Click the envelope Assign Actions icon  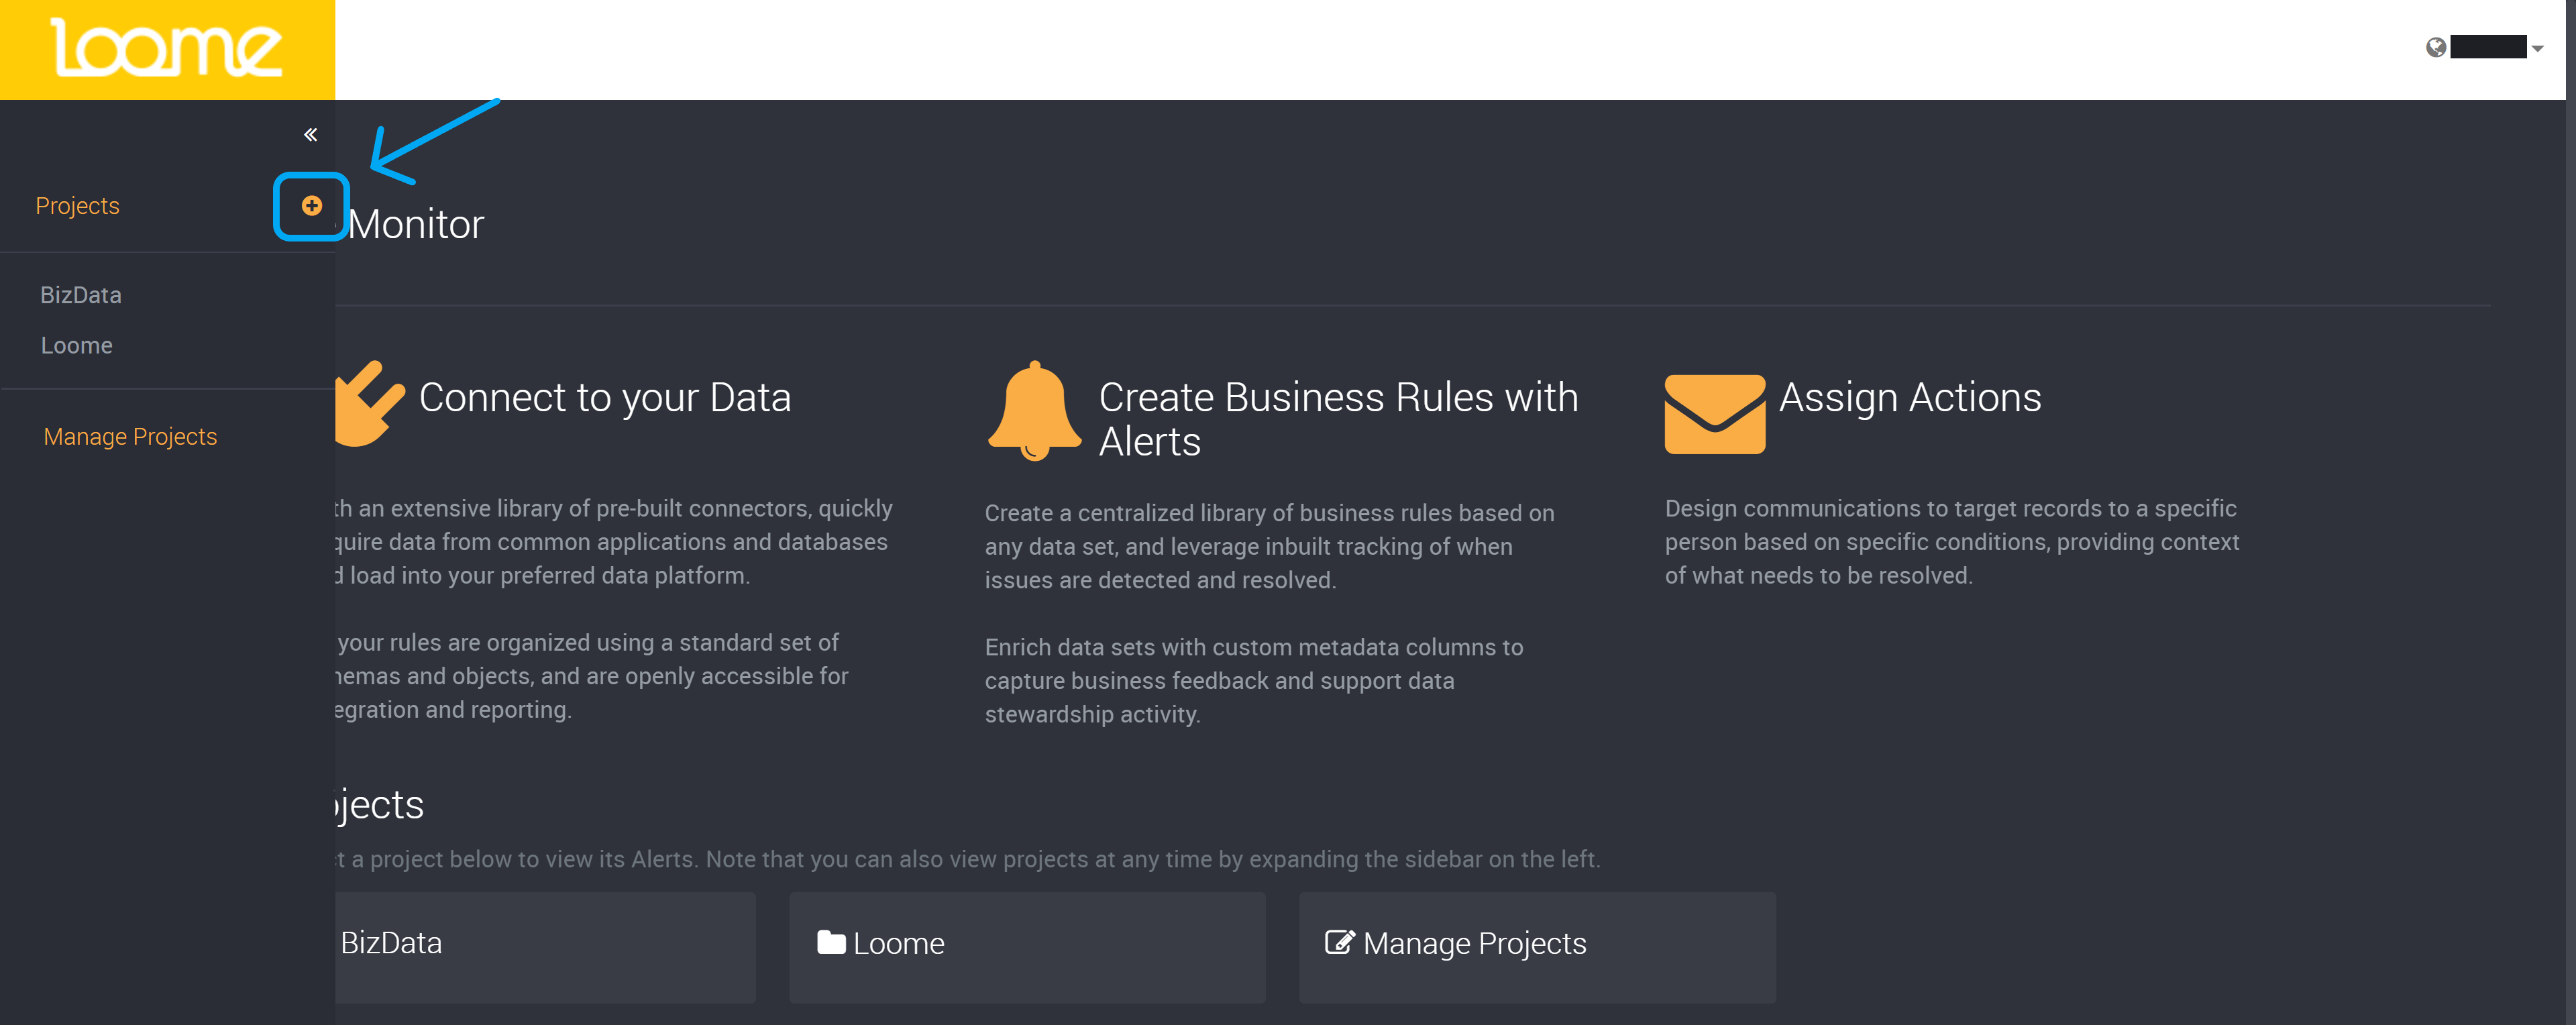(1714, 414)
